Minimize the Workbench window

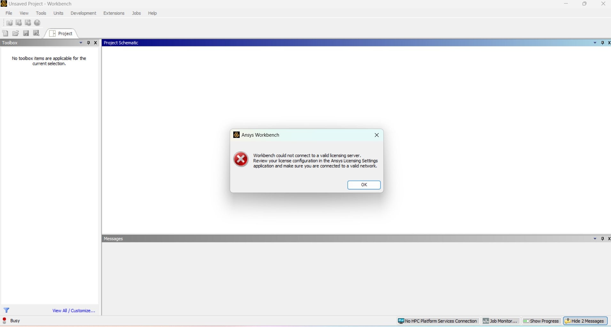tap(566, 4)
